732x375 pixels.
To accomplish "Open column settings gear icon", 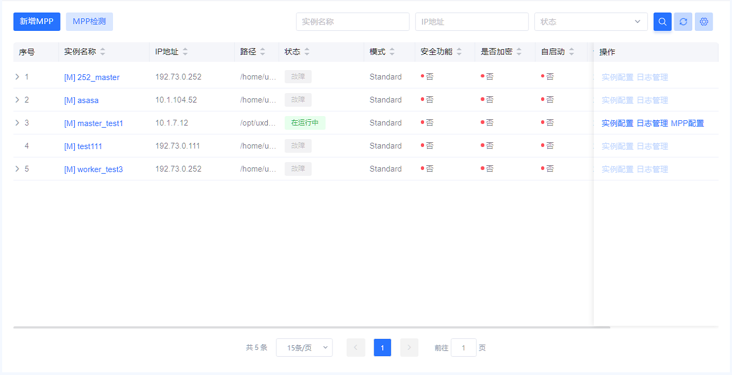I will click(704, 22).
